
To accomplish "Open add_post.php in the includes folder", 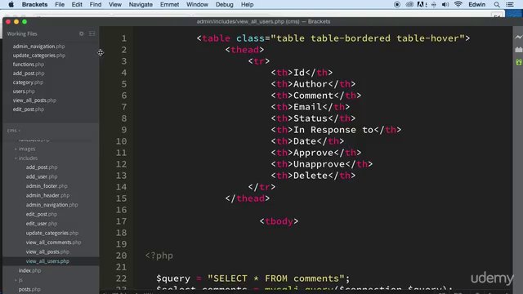I will click(42, 167).
